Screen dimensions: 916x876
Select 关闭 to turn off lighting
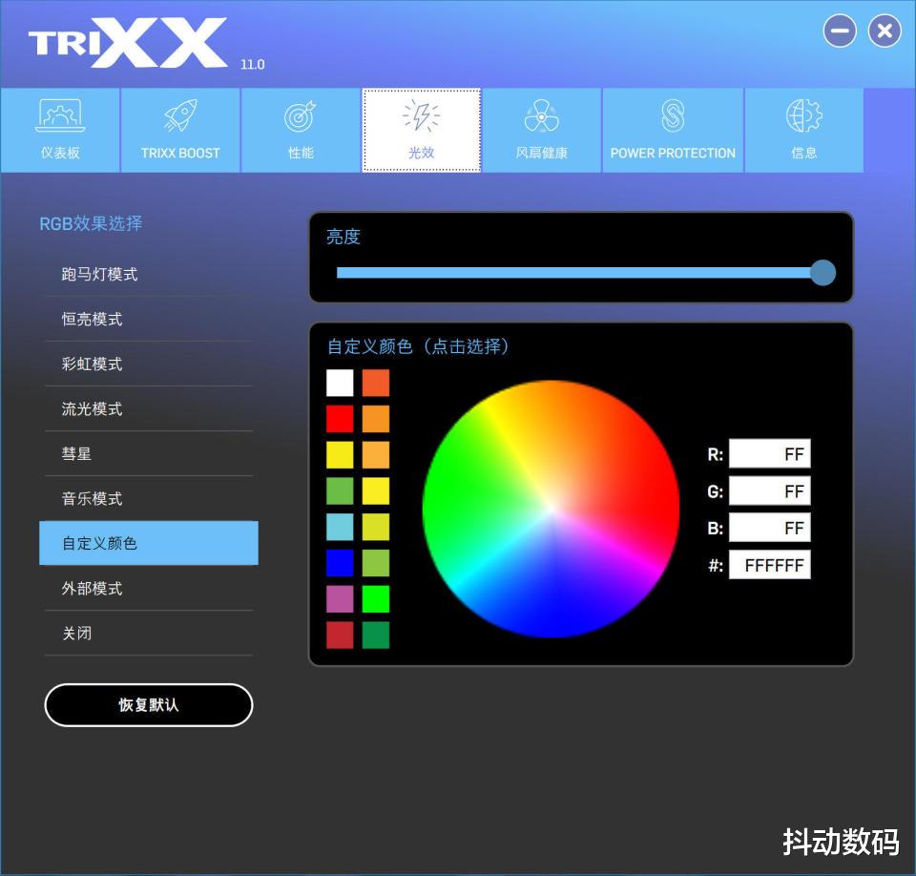tap(149, 634)
